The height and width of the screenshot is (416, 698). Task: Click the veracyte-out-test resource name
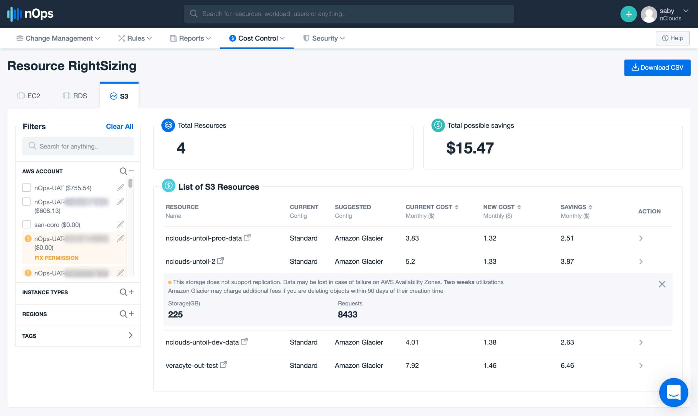tap(192, 366)
